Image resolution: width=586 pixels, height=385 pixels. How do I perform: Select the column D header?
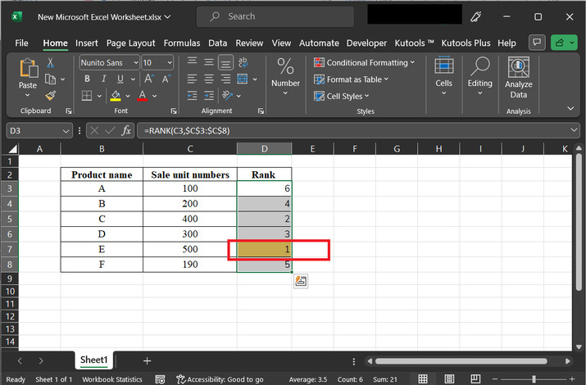point(264,149)
